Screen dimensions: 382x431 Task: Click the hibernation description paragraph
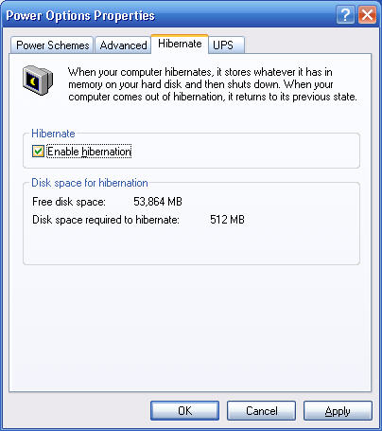213,84
